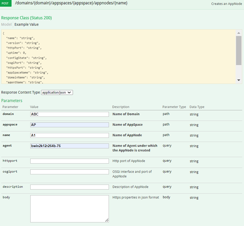Switch to the Example Value tab
This screenshot has width=244, height=226.
point(26,24)
